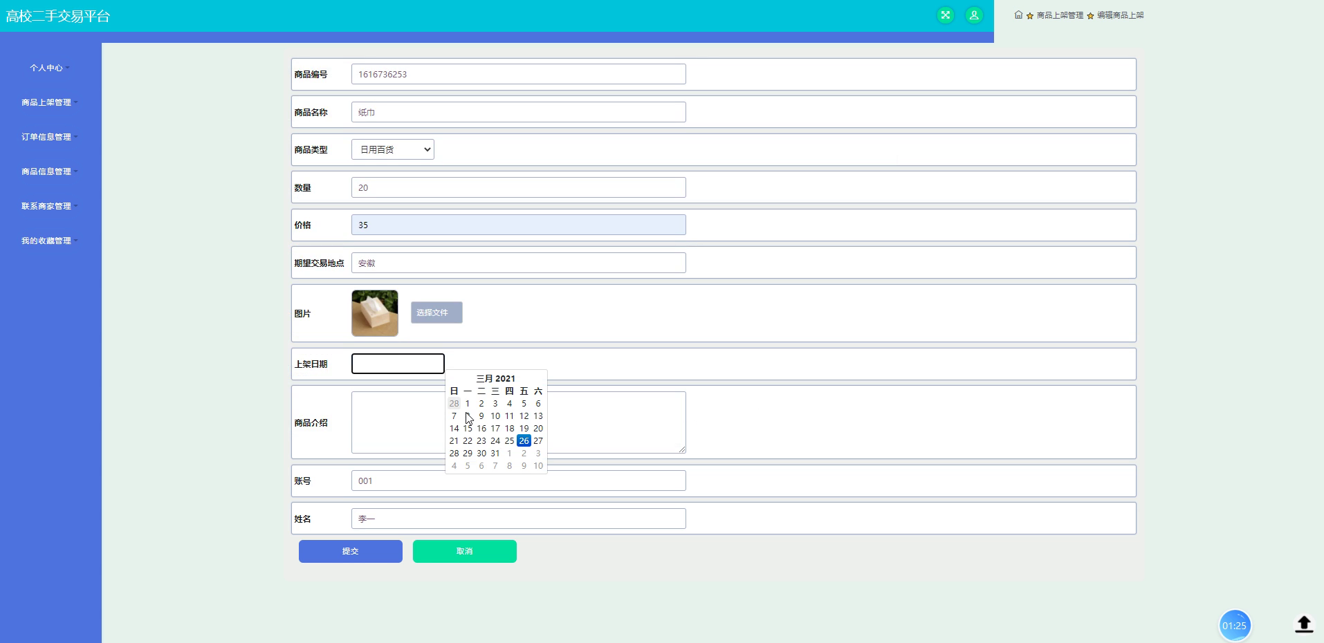Expand the 我的收藏管理 sidebar menu
Viewport: 1324px width, 643px height.
pyautogui.click(x=50, y=241)
